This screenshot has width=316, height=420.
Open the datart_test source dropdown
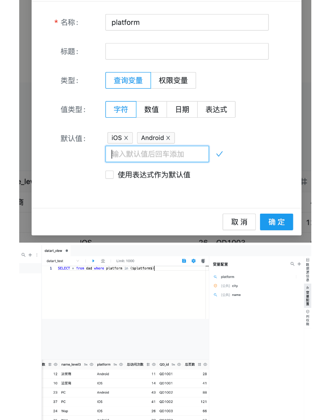click(x=63, y=261)
